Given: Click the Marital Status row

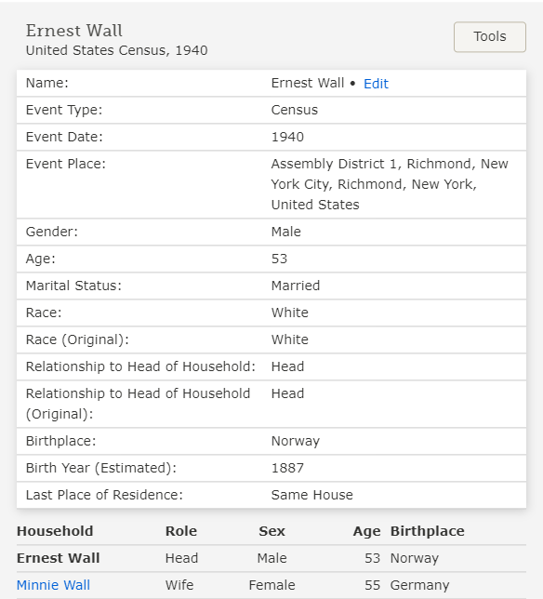Looking at the screenshot, I should pos(271,286).
